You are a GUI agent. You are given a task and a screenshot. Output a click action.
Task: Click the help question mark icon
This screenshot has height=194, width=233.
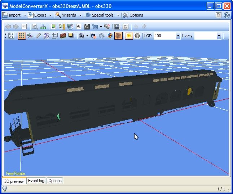227,15
